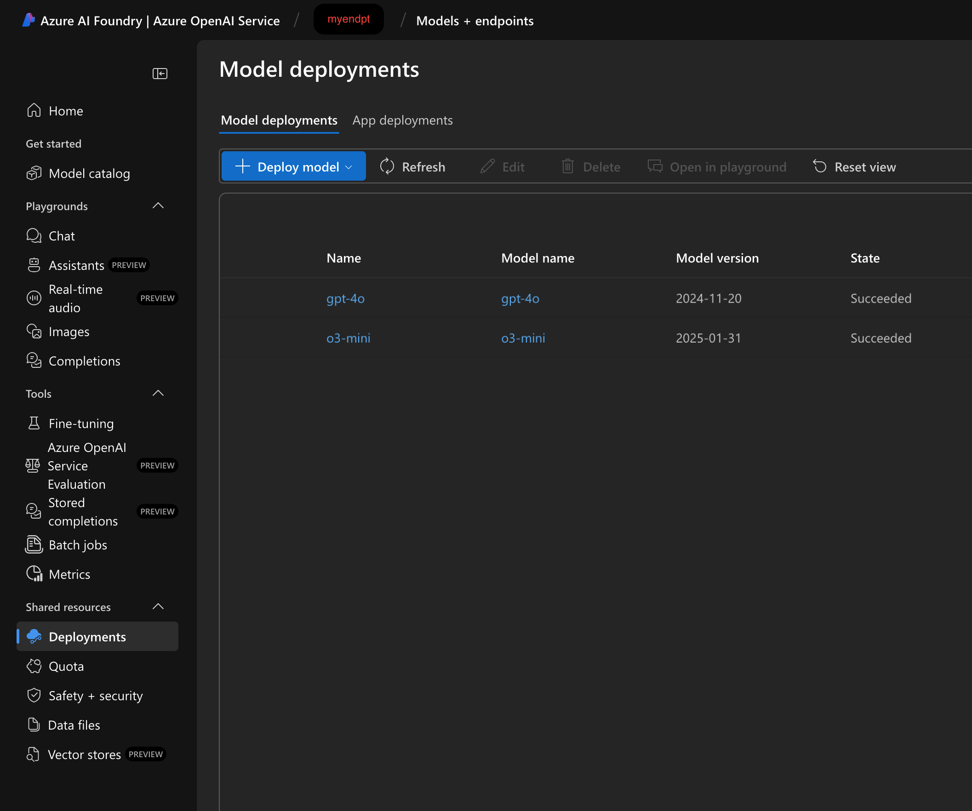Image resolution: width=972 pixels, height=811 pixels.
Task: Switch to the App deployments tab
Action: click(402, 120)
